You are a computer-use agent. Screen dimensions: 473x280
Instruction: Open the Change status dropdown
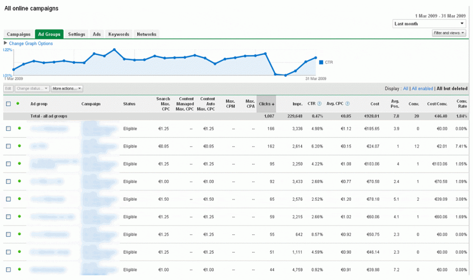(32, 89)
